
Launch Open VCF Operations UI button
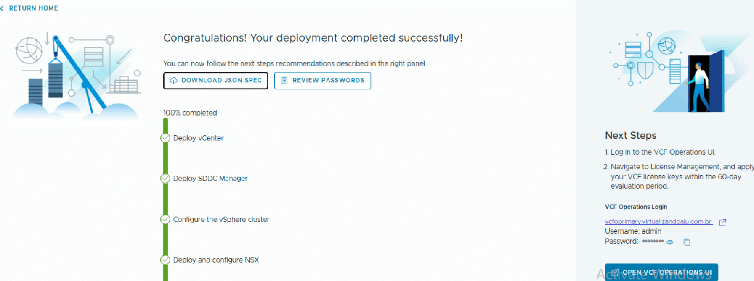tap(661, 272)
